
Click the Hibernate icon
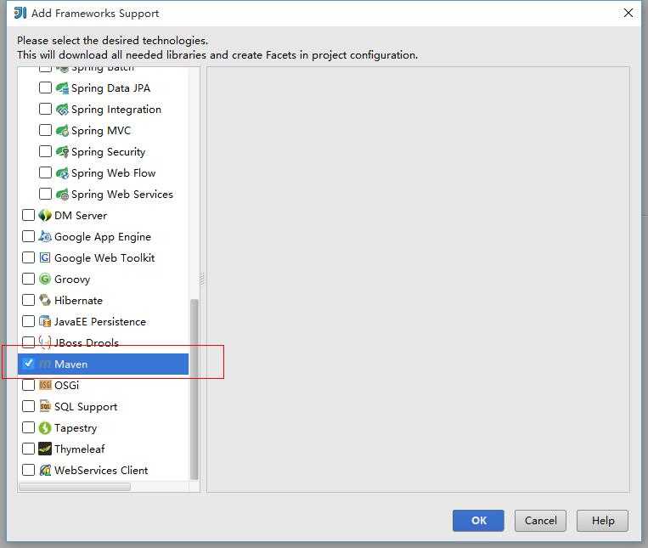[x=45, y=300]
